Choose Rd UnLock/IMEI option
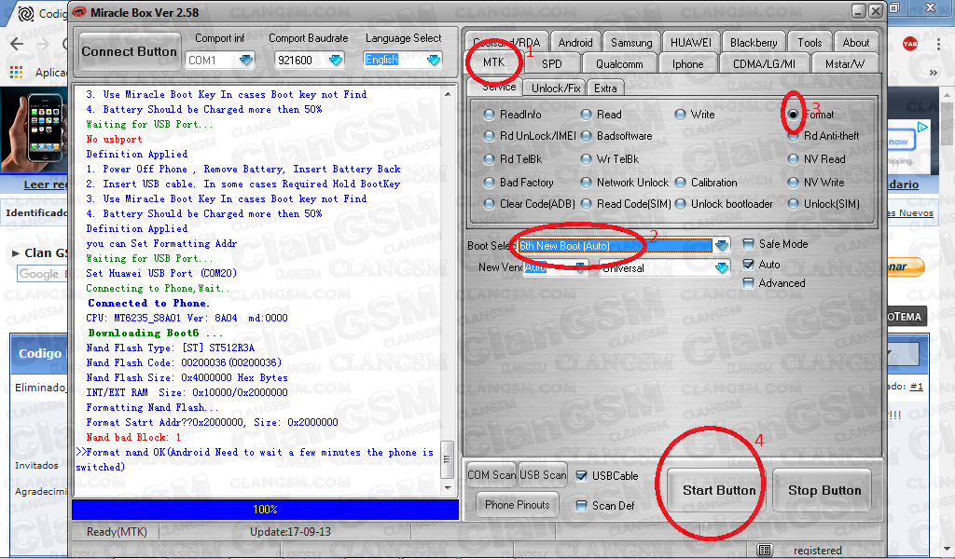The width and height of the screenshot is (955, 559). [489, 136]
